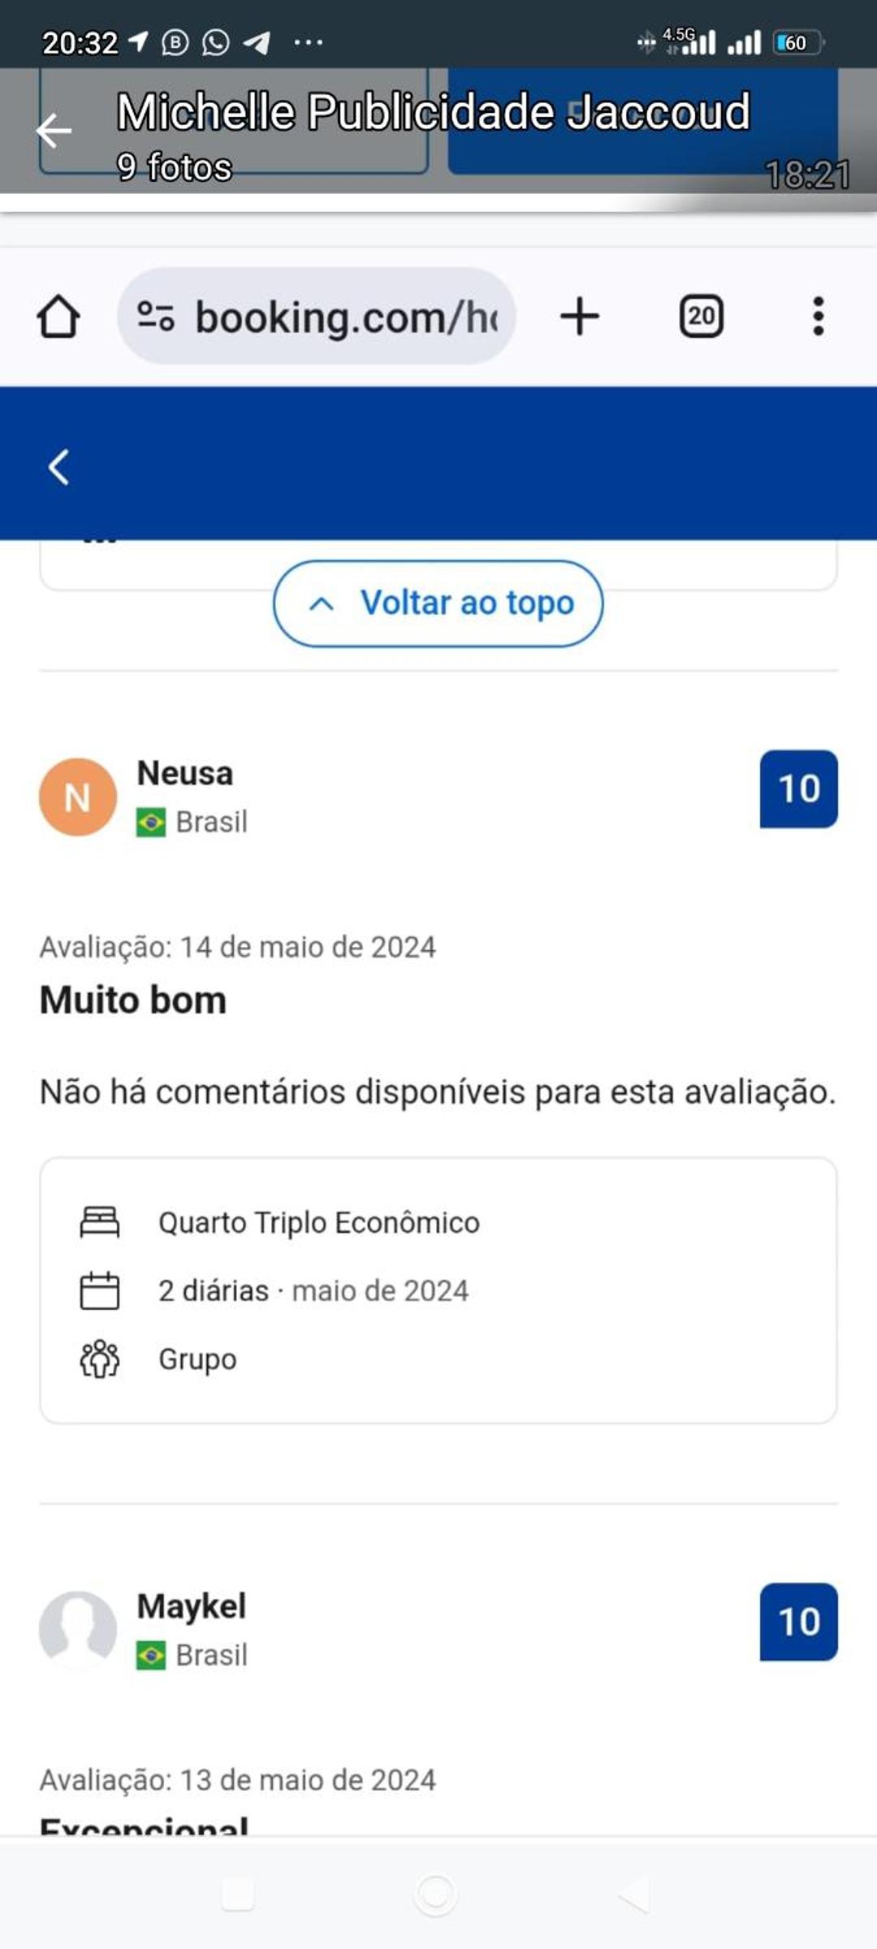Click the Voltar ao topo button
Viewport: 877px width, 1949px height.
click(466, 603)
